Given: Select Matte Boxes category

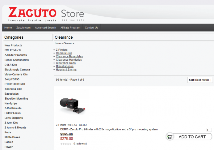Looking at the screenshot, I should click(12, 137).
